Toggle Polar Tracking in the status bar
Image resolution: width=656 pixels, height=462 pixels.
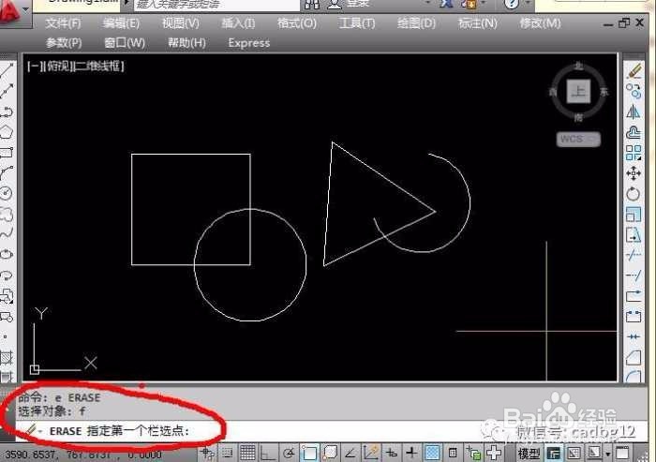[x=289, y=453]
